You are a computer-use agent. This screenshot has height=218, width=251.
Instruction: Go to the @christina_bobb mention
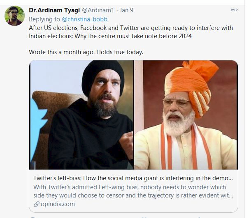point(84,19)
